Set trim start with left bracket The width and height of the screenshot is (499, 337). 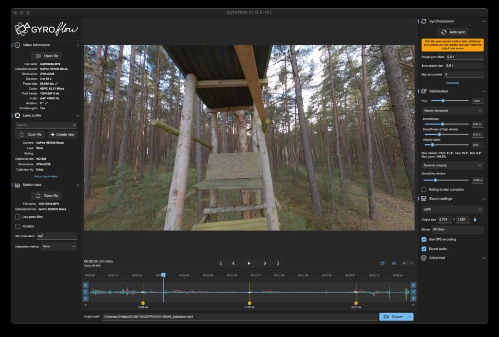tap(221, 263)
